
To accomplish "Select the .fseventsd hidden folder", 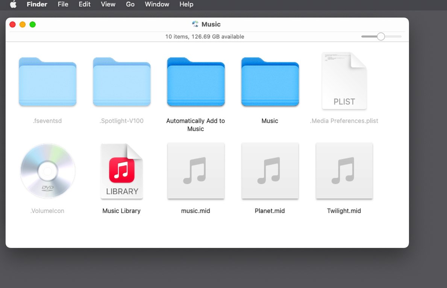I will coord(47,82).
